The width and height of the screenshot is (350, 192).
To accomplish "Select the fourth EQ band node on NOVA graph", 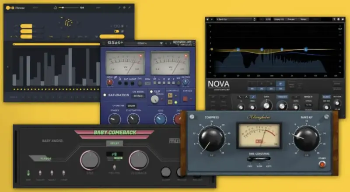I will click(306, 49).
